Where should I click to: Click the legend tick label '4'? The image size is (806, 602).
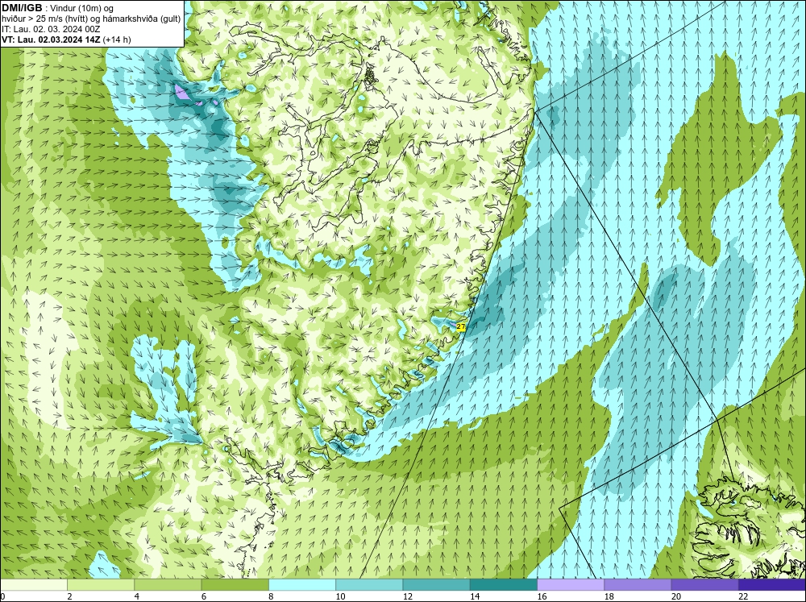[137, 596]
